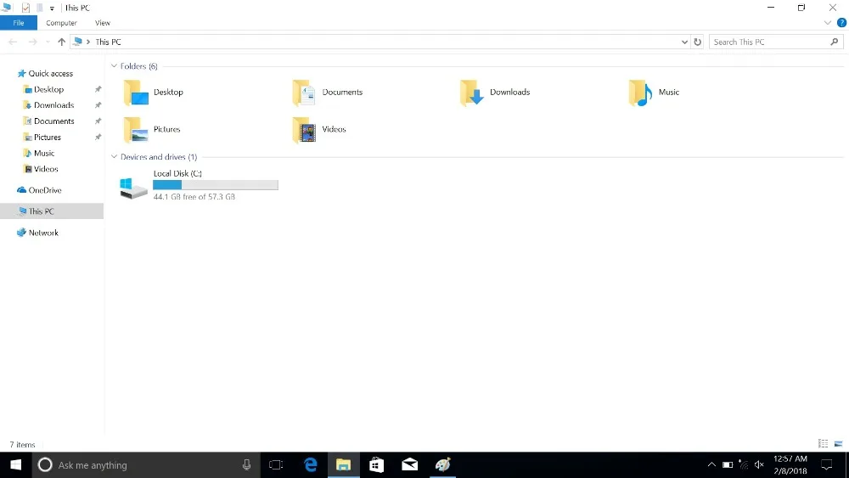Go forward with the Forward arrow
The width and height of the screenshot is (849, 478).
[32, 42]
